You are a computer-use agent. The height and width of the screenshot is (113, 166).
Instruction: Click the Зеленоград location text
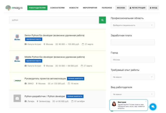tap(45, 101)
